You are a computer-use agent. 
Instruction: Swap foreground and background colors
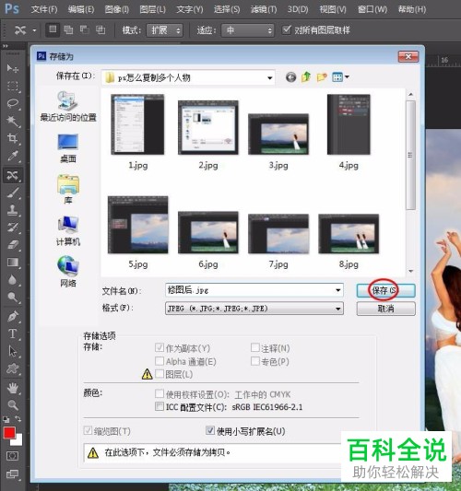[18, 418]
